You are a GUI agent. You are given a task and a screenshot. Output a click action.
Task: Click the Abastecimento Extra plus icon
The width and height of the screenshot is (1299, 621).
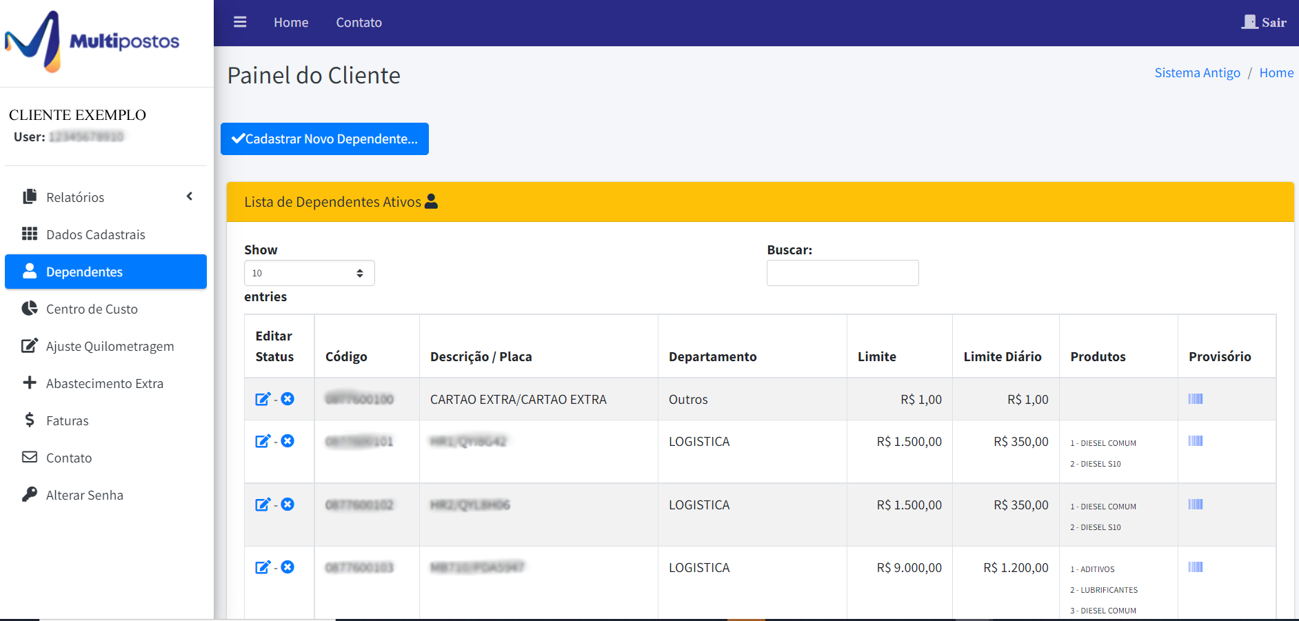click(30, 383)
